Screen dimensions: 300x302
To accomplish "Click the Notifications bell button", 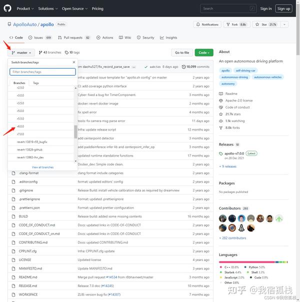I will click(207, 24).
